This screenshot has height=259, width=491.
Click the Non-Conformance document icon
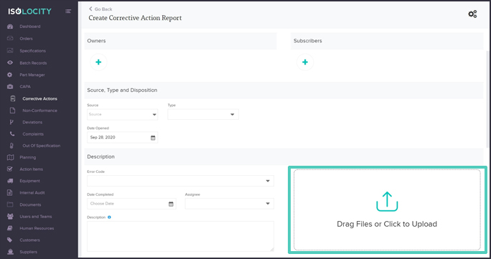coord(12,110)
